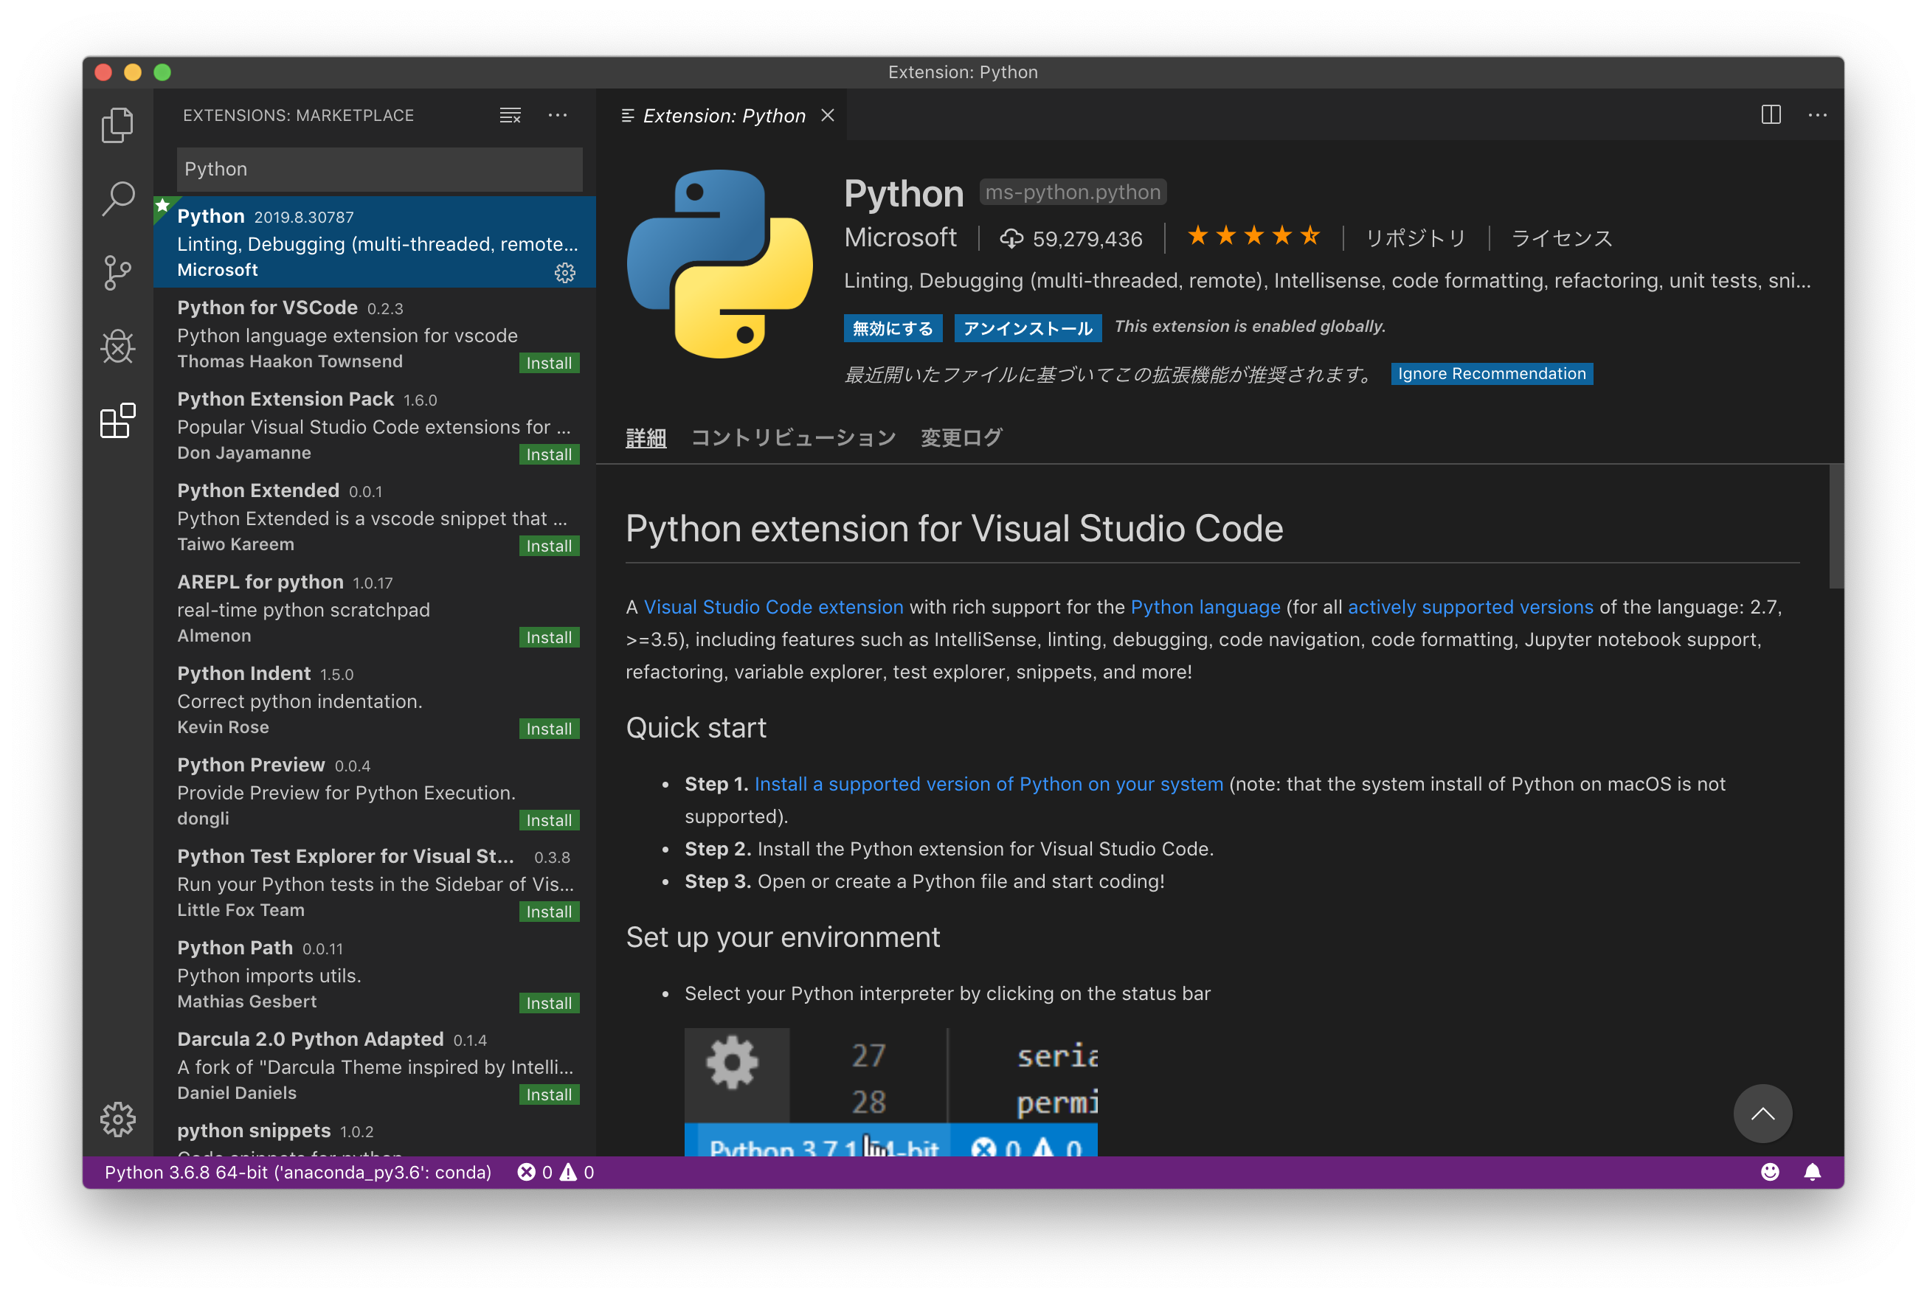The width and height of the screenshot is (1927, 1298).
Task: Open Visual Studio Code extension link
Action: pos(773,607)
